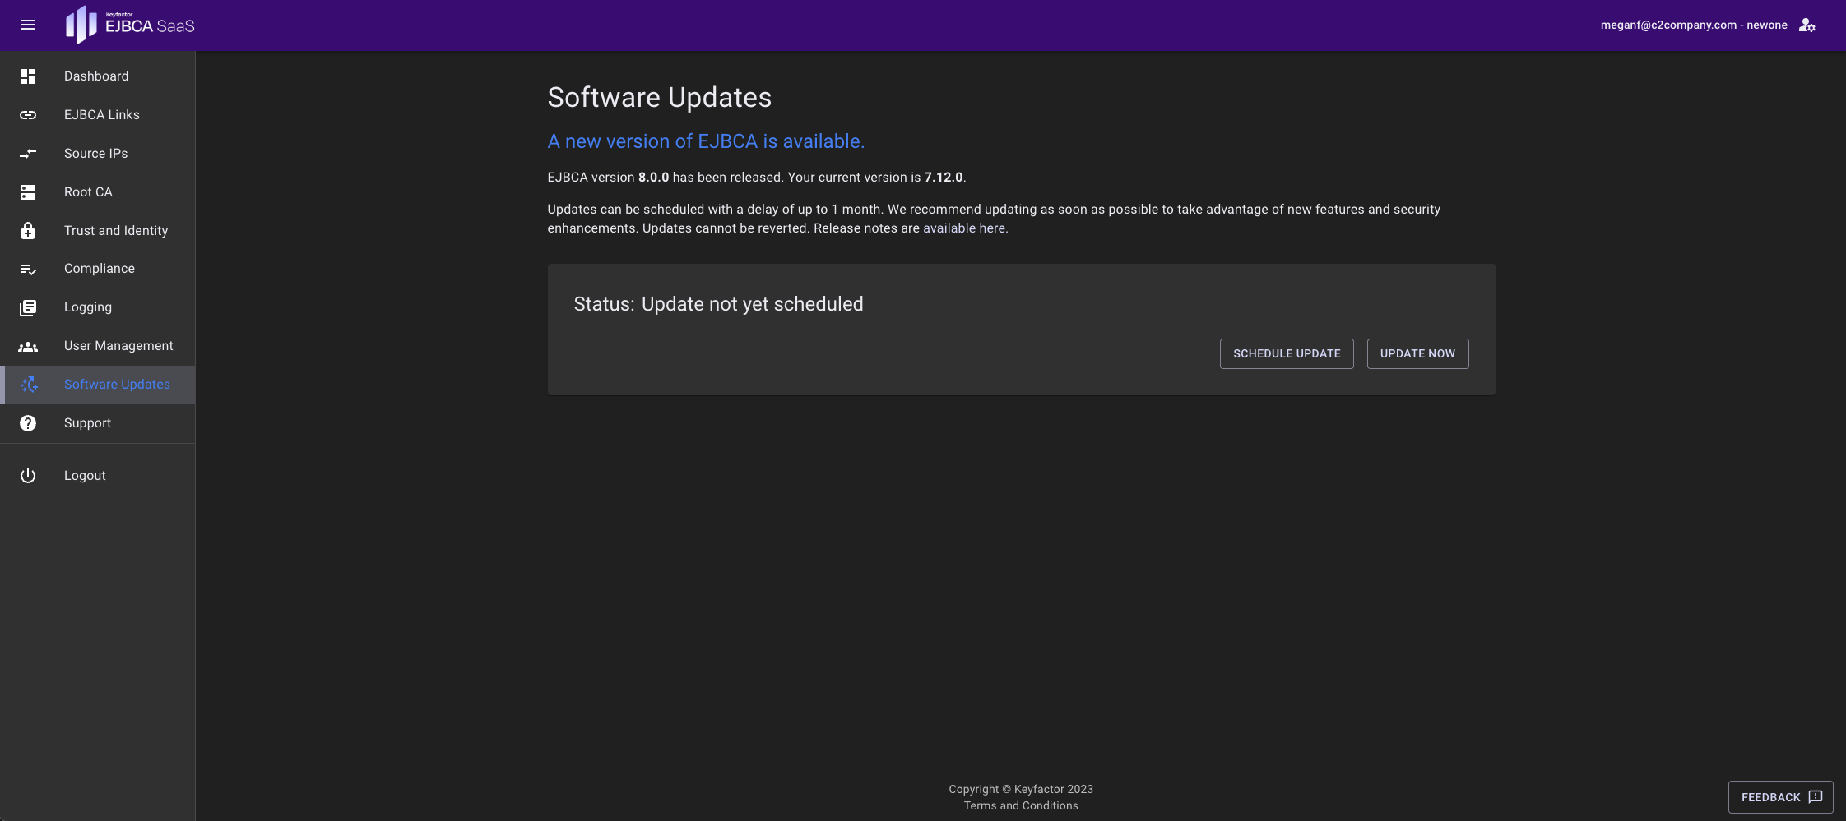The height and width of the screenshot is (821, 1846).
Task: Click the hamburger menu icon
Action: click(28, 25)
